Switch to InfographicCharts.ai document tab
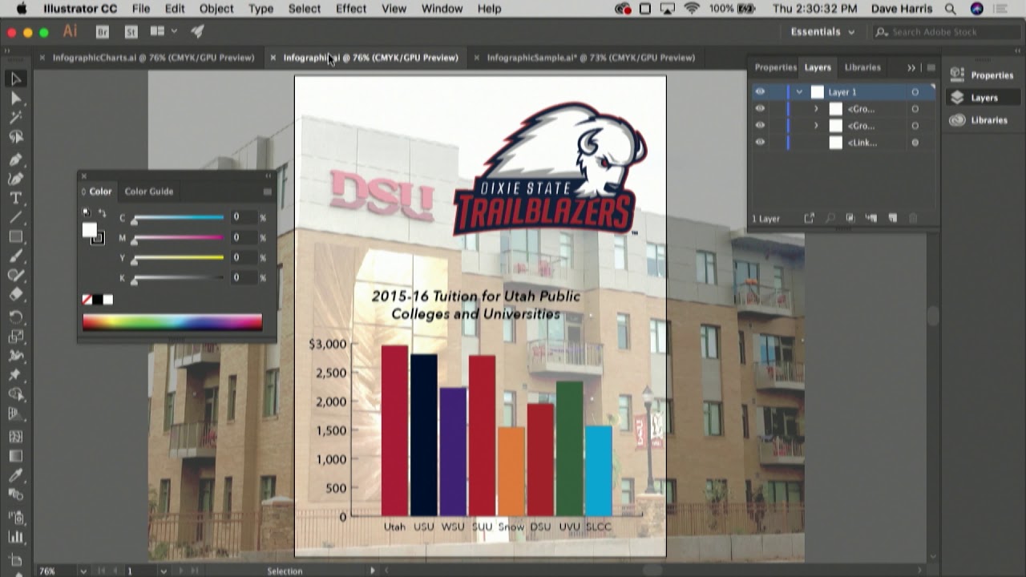 pyautogui.click(x=153, y=58)
